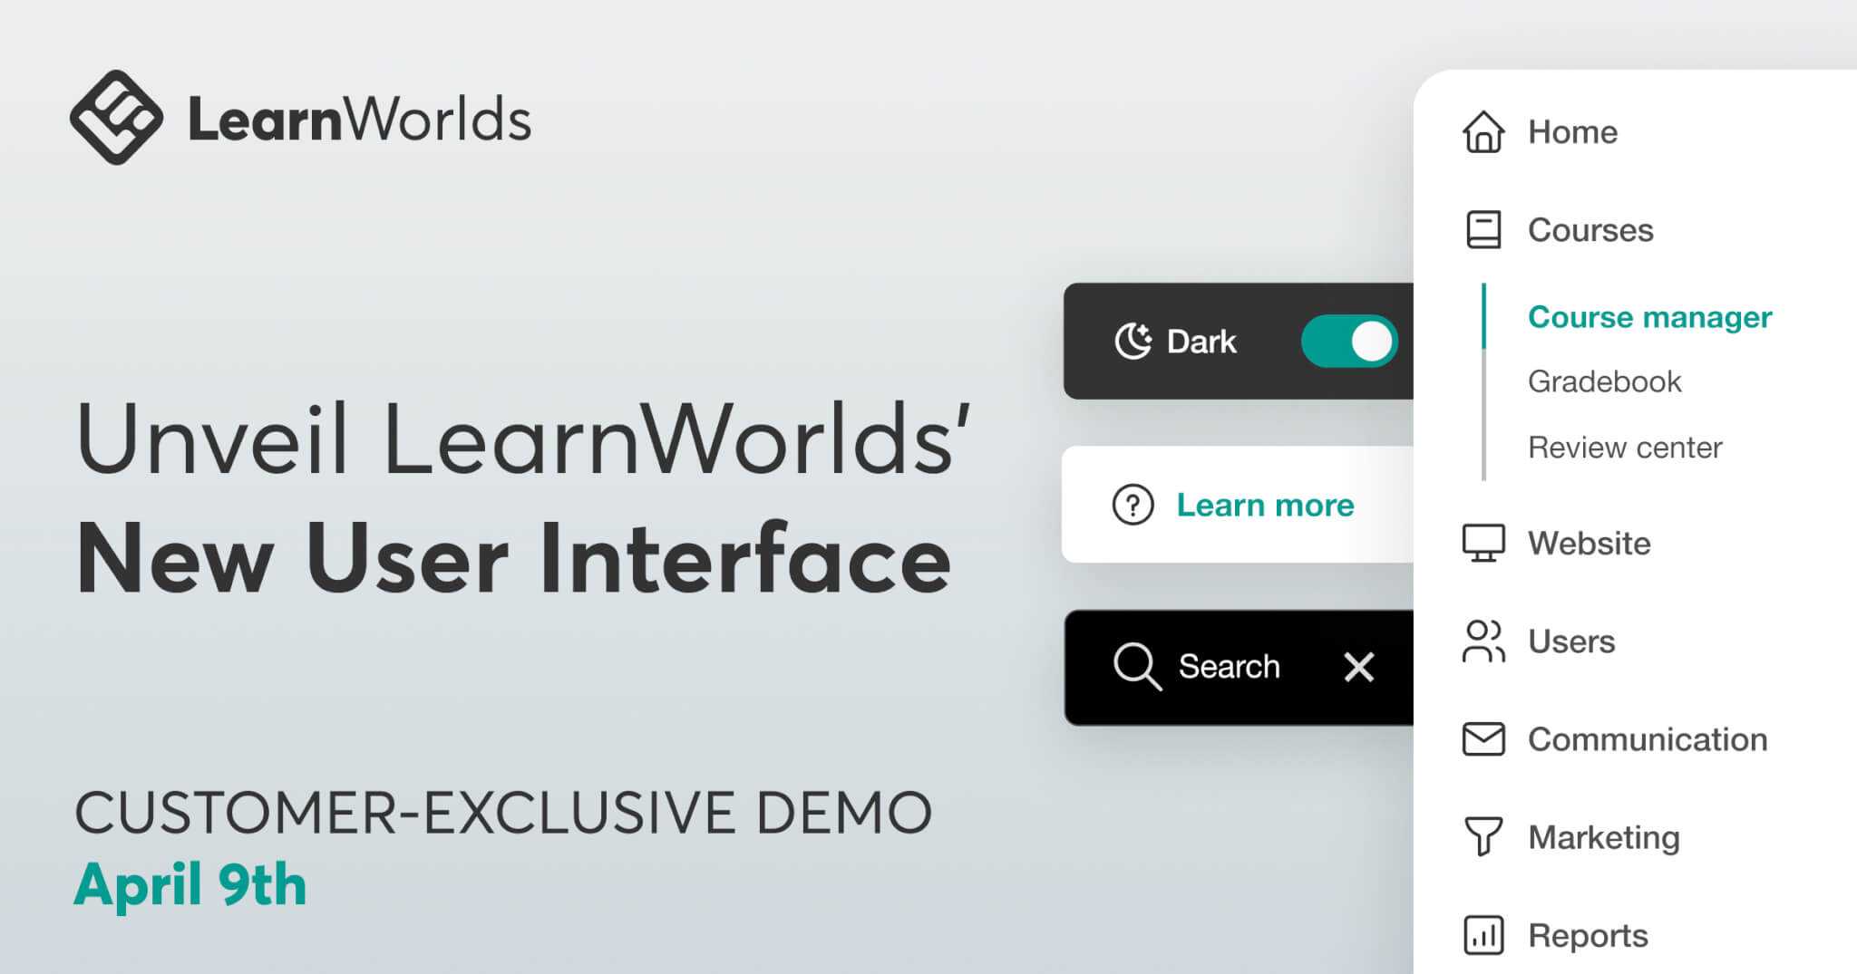1857x974 pixels.
Task: Collapse the Courses submenu
Action: [1590, 229]
